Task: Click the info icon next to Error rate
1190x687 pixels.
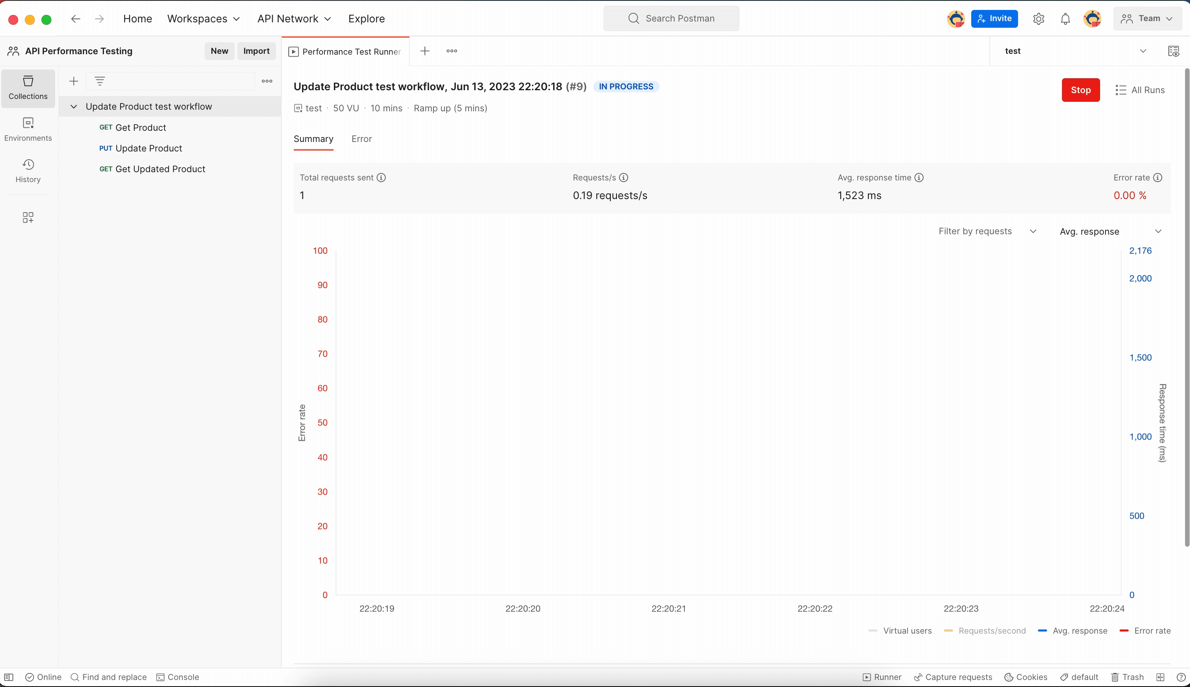Action: 1158,178
